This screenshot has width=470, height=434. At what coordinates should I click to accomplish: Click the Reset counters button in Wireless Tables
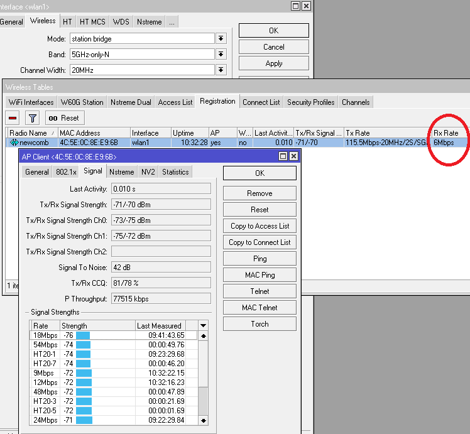pyautogui.click(x=65, y=118)
